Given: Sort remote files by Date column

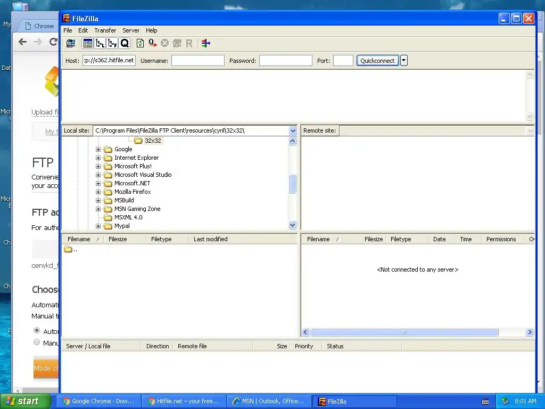Looking at the screenshot, I should tap(441, 239).
